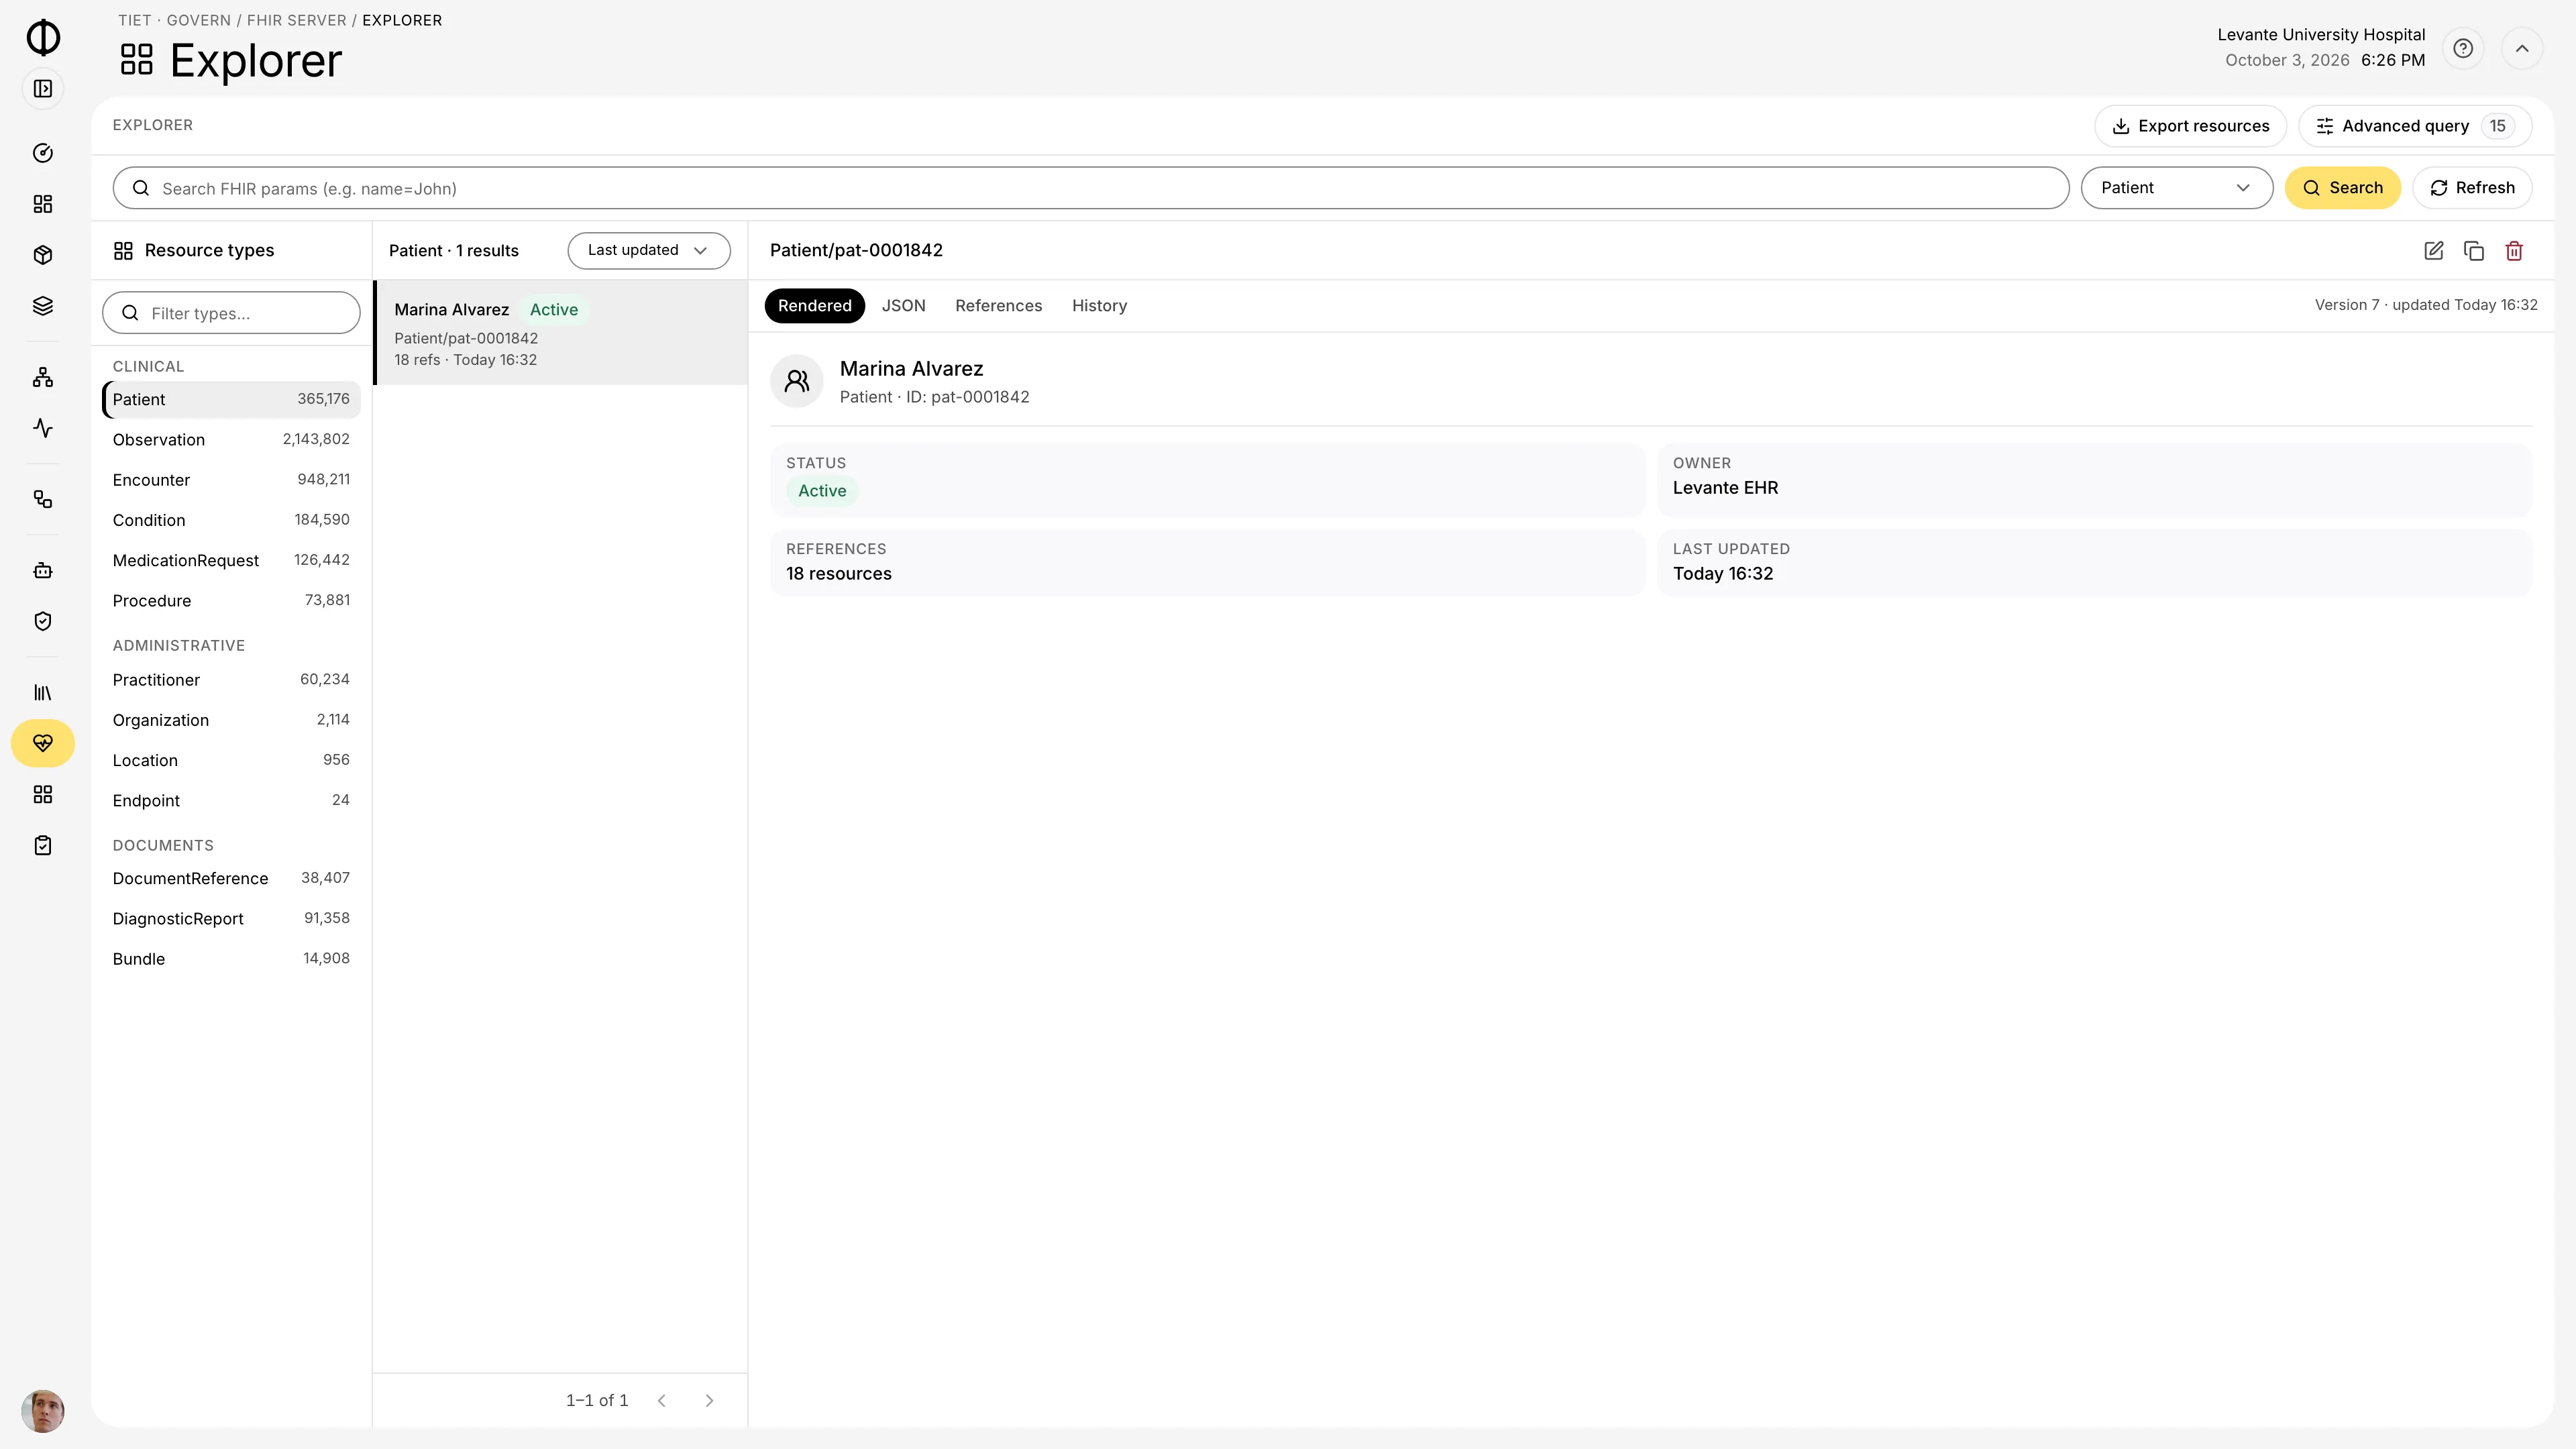Open Advanced query panel

[2414, 126]
